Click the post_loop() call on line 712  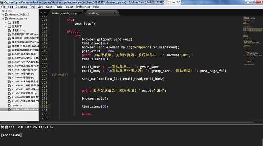[x=84, y=24]
